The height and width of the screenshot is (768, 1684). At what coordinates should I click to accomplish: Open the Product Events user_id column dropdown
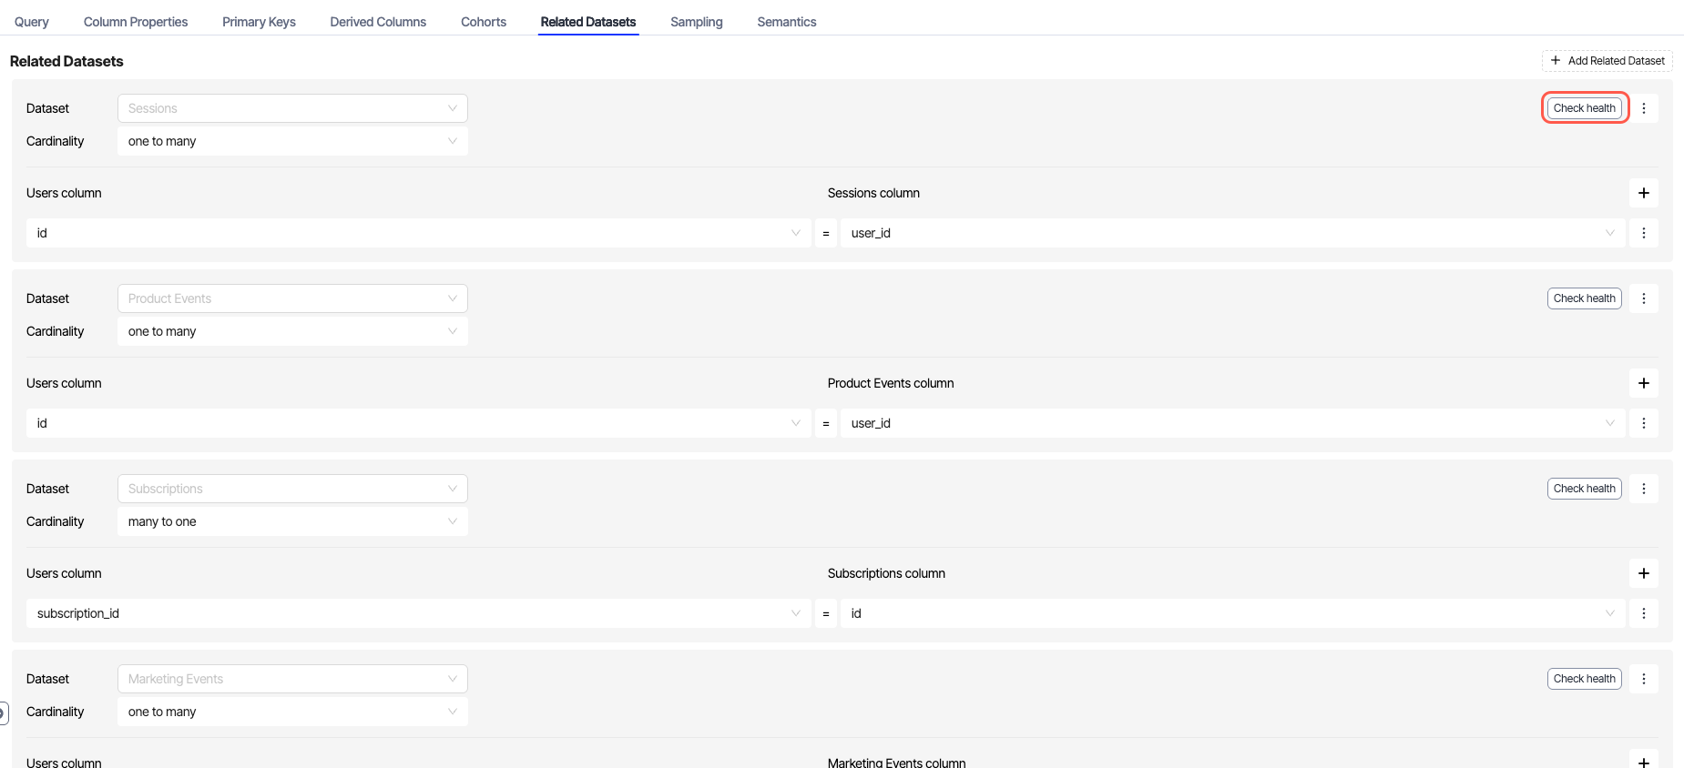(x=1232, y=423)
